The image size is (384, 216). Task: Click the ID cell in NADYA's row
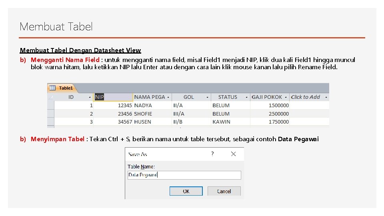74,105
